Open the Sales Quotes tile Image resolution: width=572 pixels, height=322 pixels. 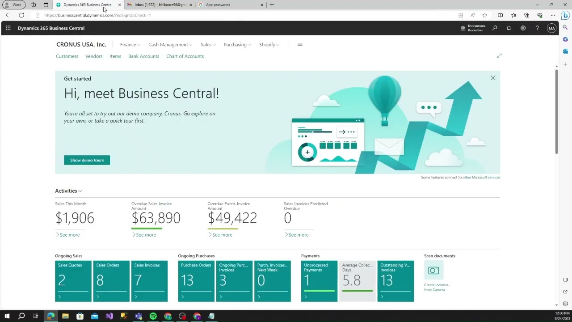(73, 281)
